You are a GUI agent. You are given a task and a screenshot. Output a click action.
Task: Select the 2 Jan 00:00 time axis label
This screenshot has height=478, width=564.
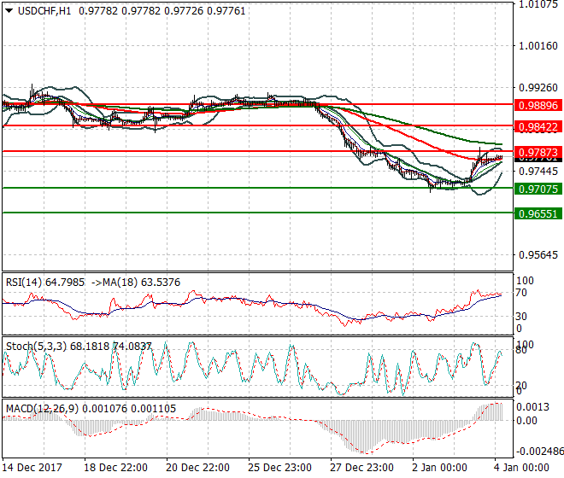tap(439, 468)
